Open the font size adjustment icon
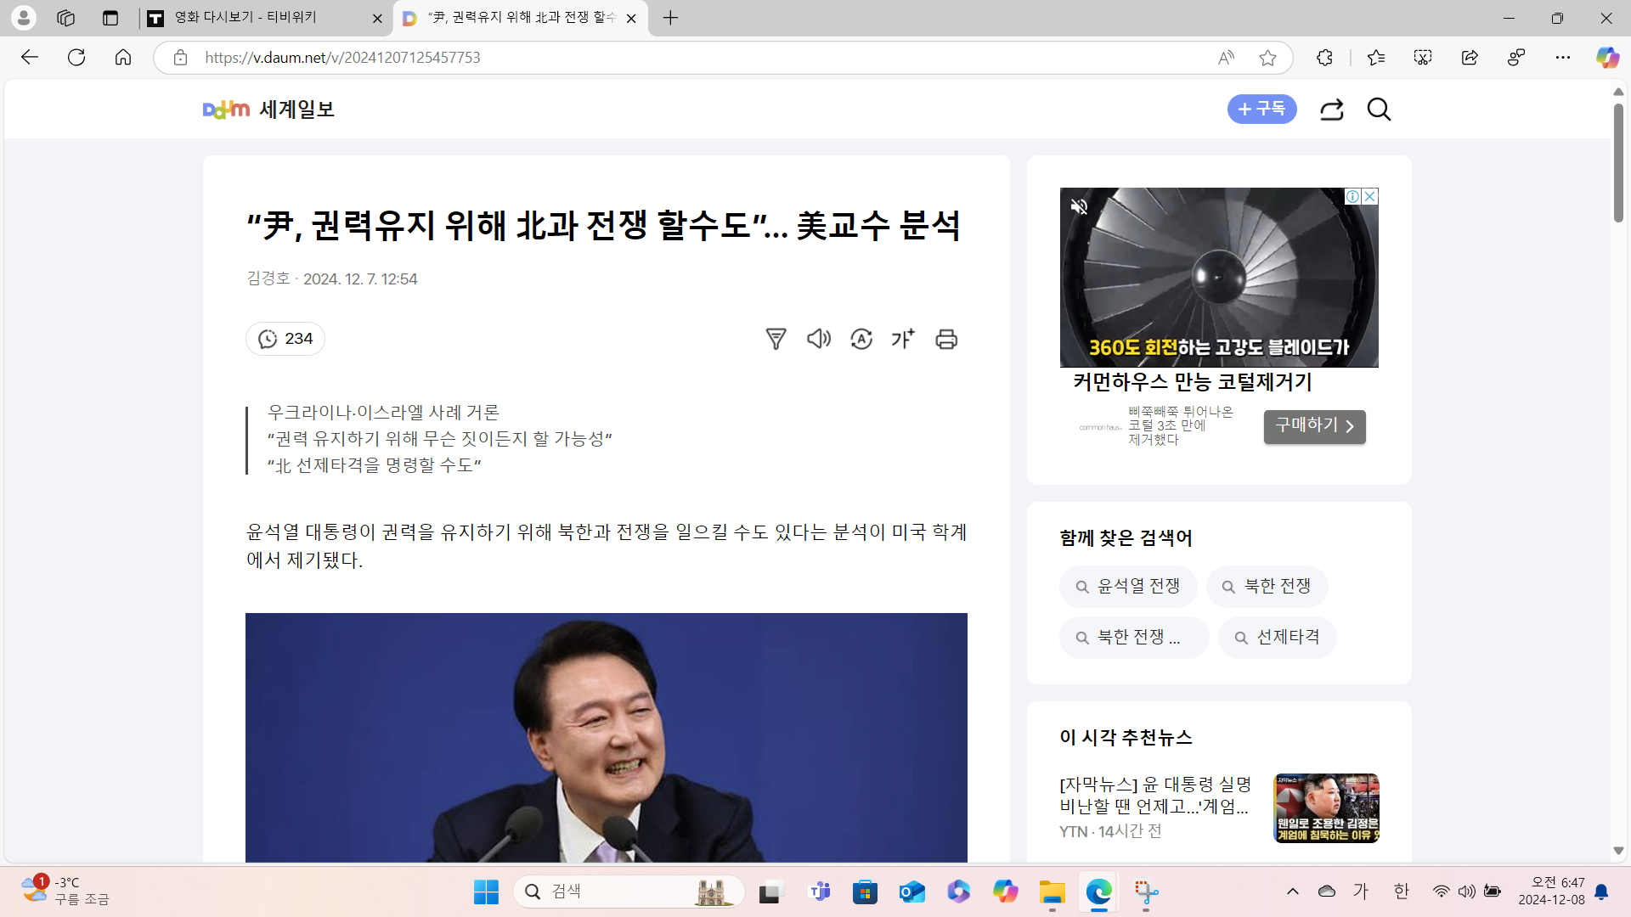The width and height of the screenshot is (1631, 917). coord(903,340)
